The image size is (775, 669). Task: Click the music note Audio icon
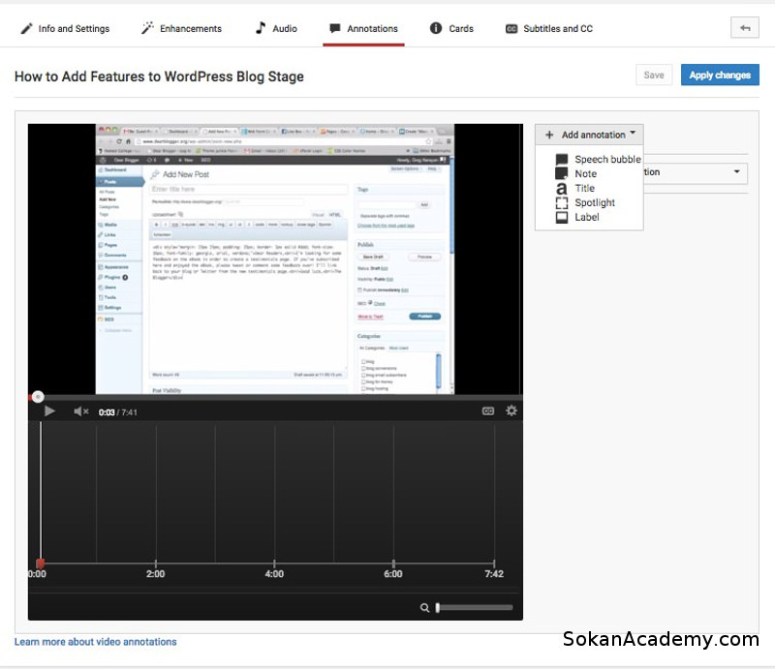261,28
